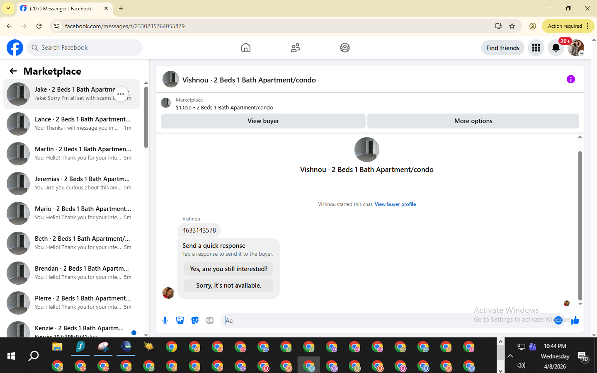Open a new browser tab
The width and height of the screenshot is (597, 373).
tap(121, 8)
